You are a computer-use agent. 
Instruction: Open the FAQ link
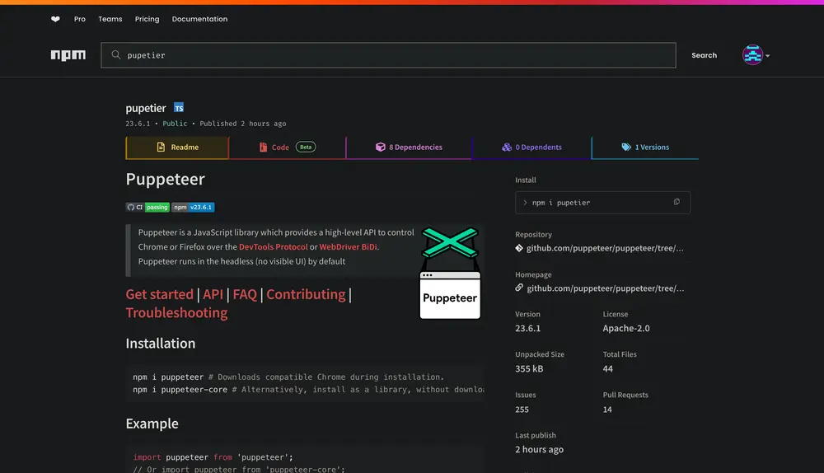pos(245,294)
